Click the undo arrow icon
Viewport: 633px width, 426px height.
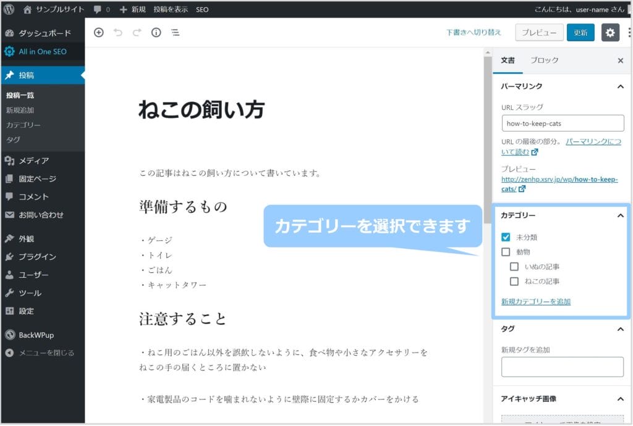tap(118, 33)
